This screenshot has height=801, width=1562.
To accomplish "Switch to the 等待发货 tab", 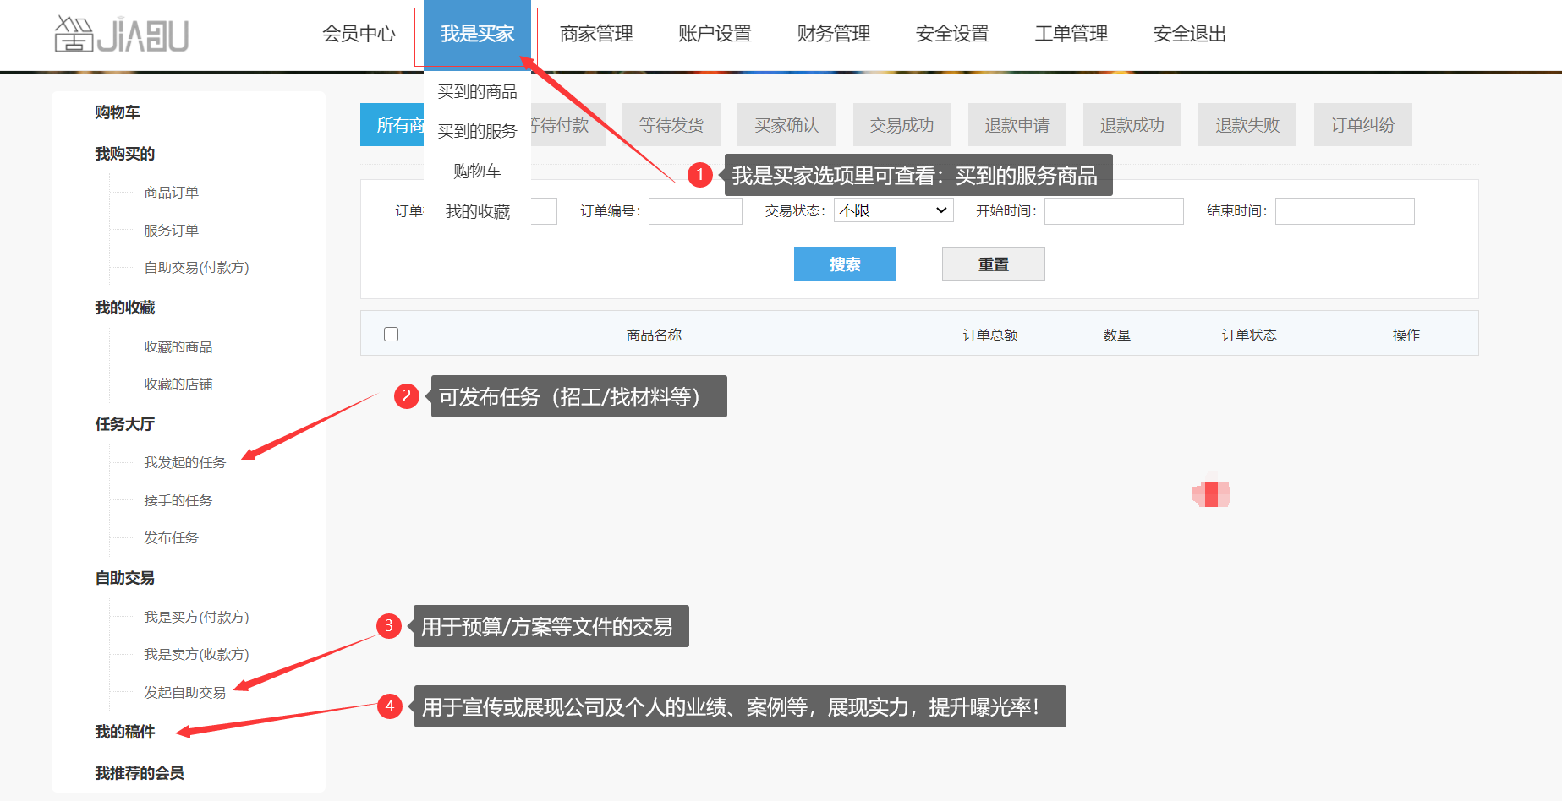I will pyautogui.click(x=671, y=125).
